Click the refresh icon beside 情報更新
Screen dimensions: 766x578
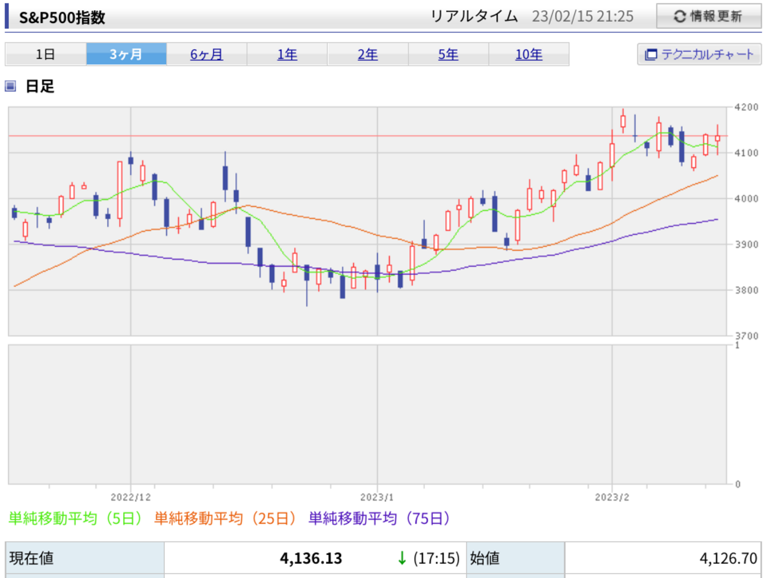tap(679, 17)
